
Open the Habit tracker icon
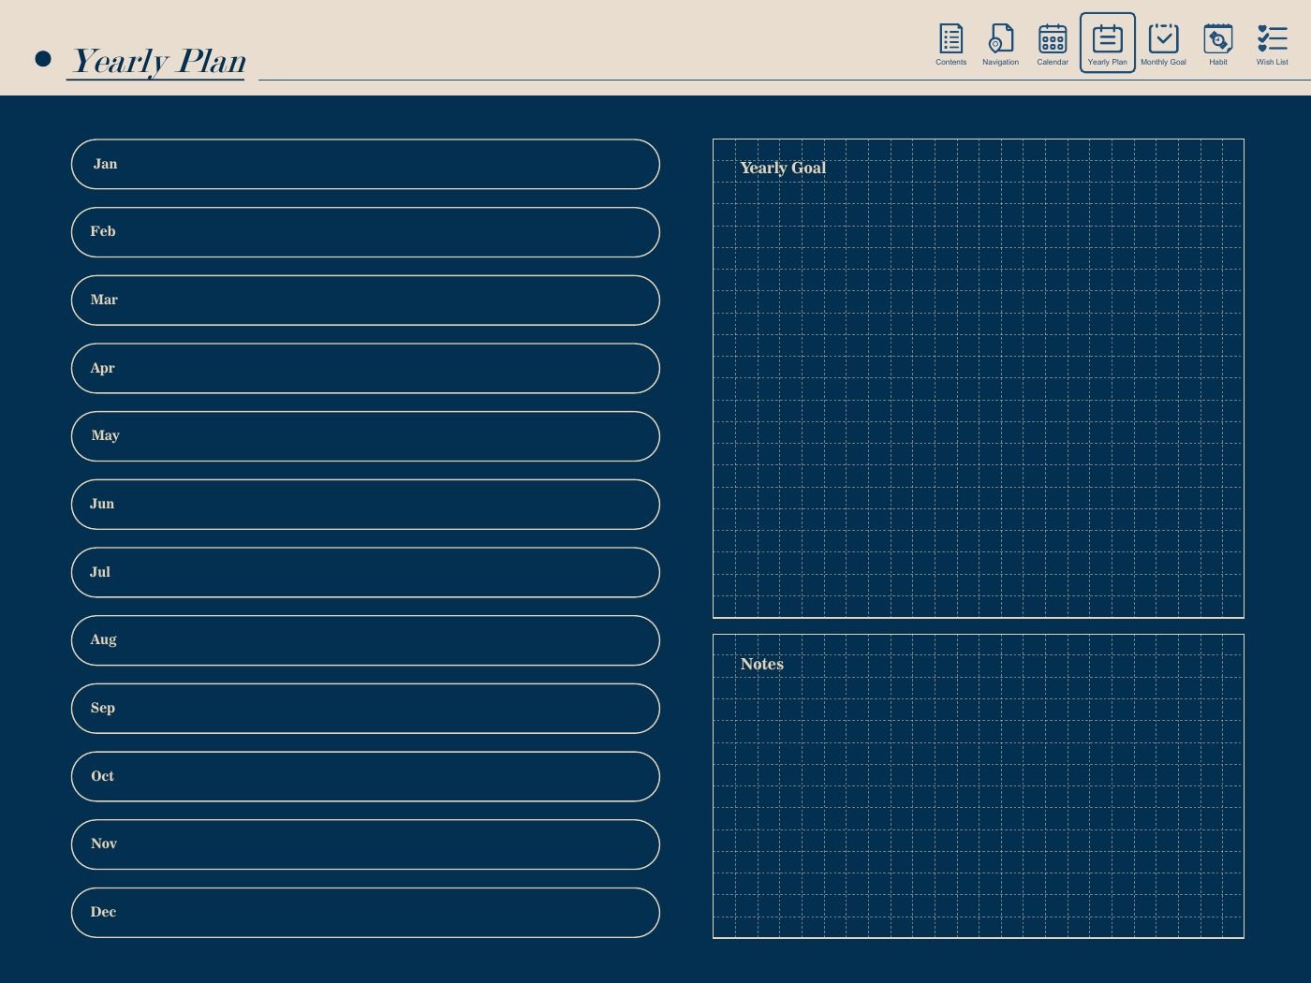(1217, 43)
